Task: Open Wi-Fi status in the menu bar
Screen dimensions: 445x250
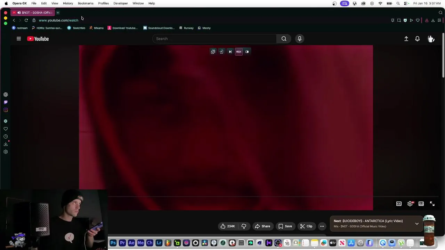Action: click(x=380, y=3)
